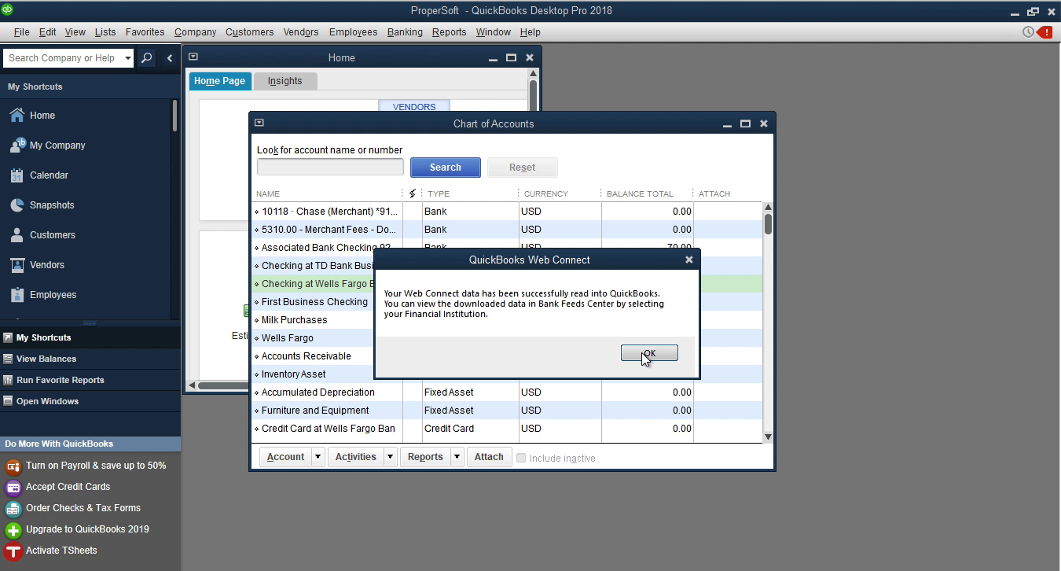The image size is (1061, 571).
Task: Select First Business Checking account
Action: pos(314,302)
